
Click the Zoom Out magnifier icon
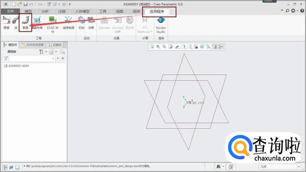tap(164, 47)
